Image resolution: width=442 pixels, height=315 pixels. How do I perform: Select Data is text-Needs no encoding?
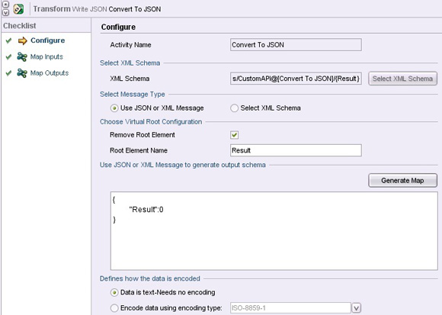[x=114, y=292]
